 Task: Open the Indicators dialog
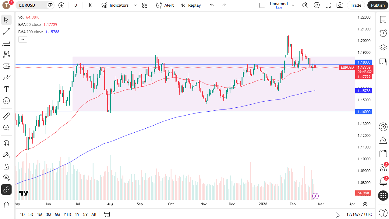pyautogui.click(x=115, y=5)
